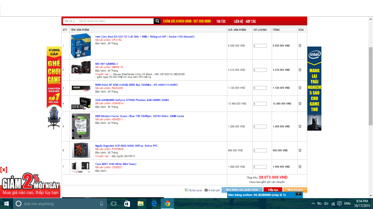
Task: Launch Microsoft Edge from the taskbar
Action: [x=154, y=204]
